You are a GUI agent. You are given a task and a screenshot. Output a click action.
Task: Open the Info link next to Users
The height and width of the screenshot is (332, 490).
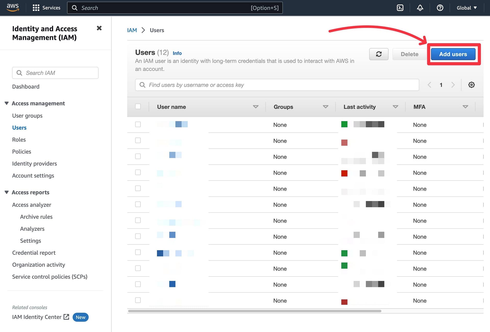click(177, 53)
